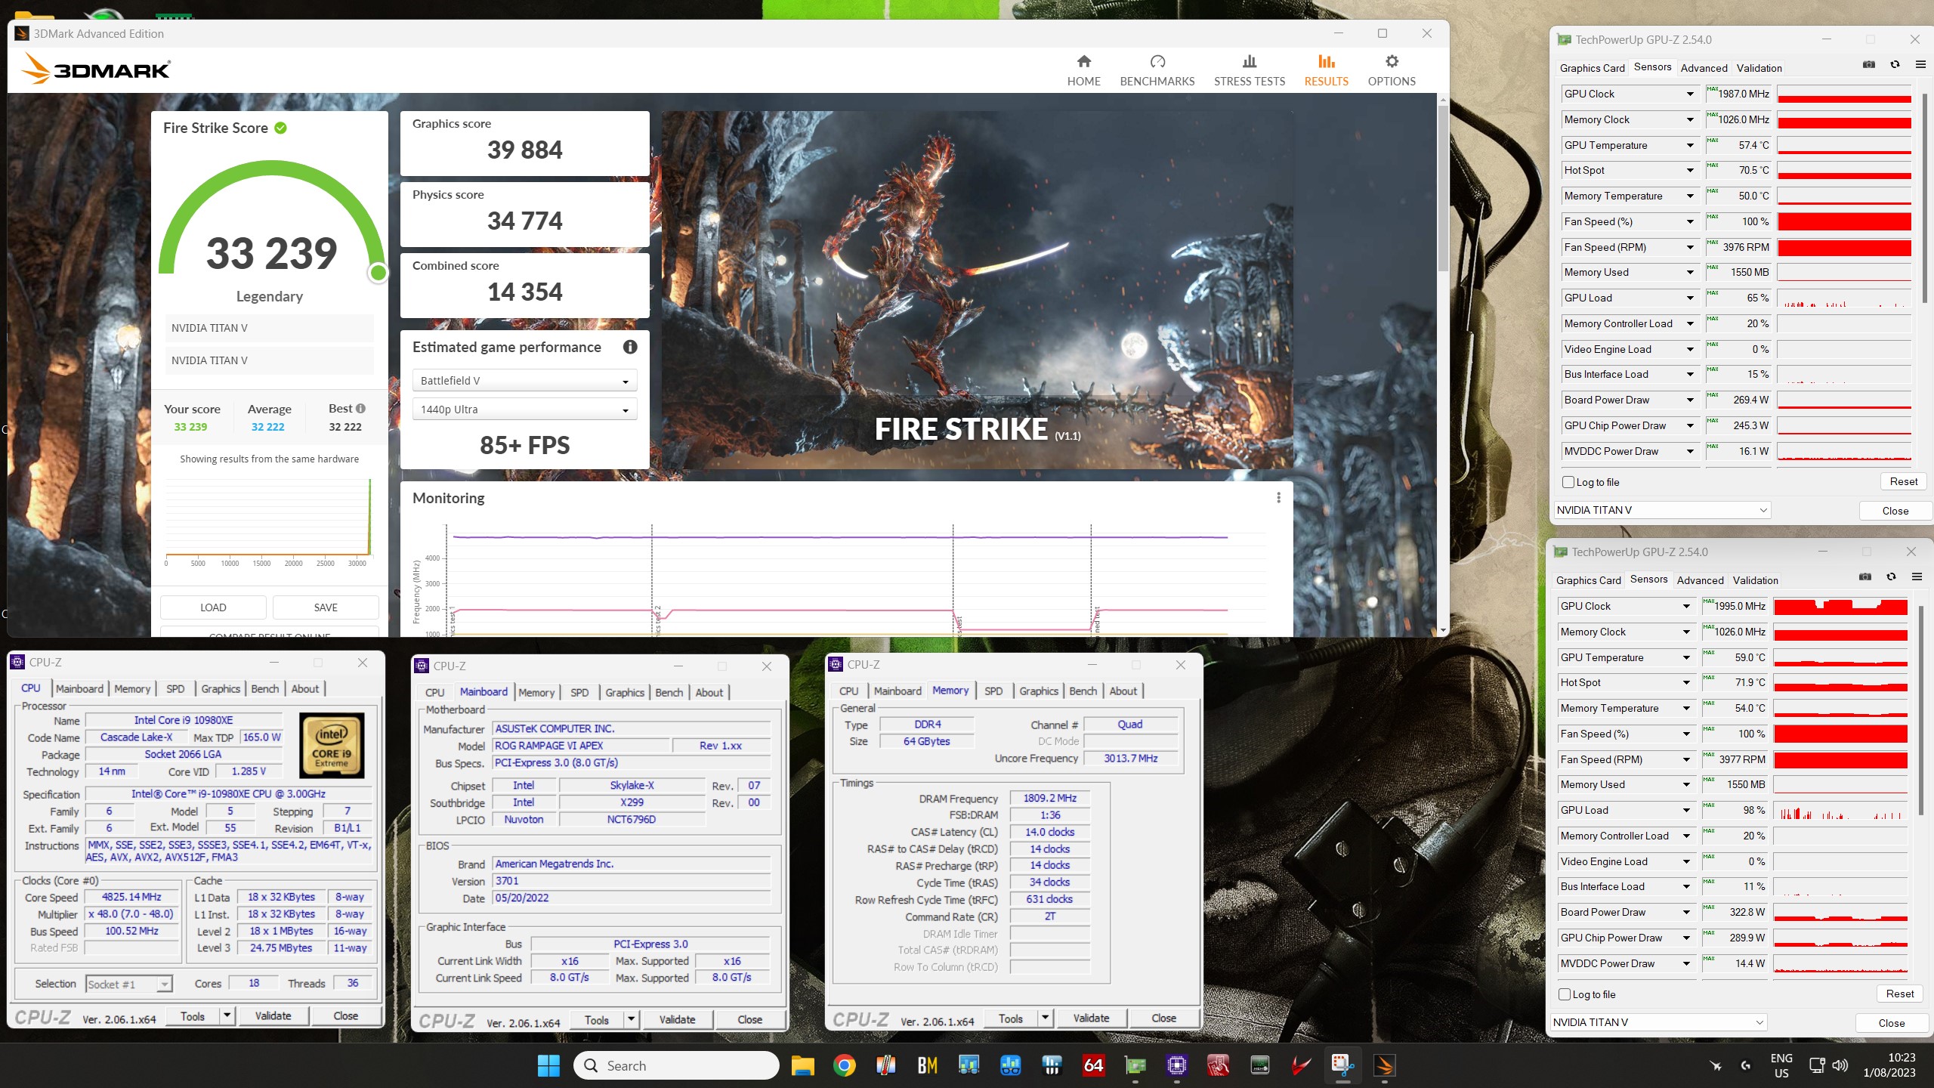Screen dimensions: 1934x1088
Task: Open the Battlefield V game dropdown
Action: coord(524,381)
